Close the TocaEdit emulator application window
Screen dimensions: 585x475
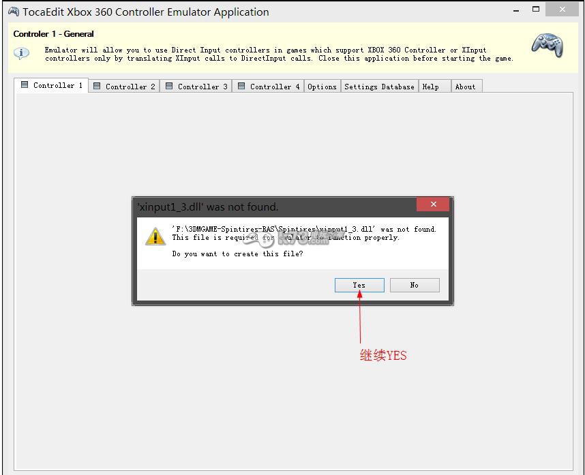[562, 10]
